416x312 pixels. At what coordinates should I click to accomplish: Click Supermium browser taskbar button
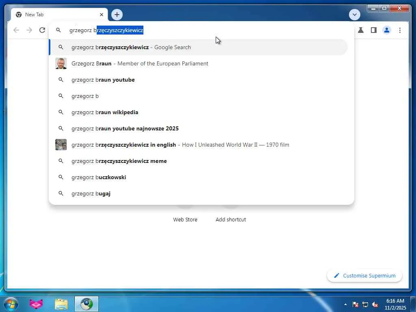click(x=87, y=304)
